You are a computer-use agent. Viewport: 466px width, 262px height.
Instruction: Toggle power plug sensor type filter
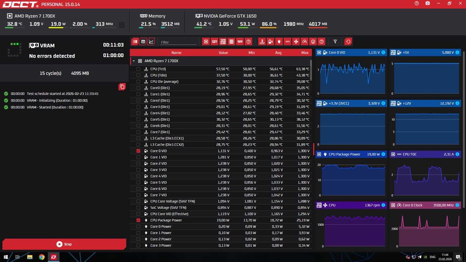click(279, 41)
